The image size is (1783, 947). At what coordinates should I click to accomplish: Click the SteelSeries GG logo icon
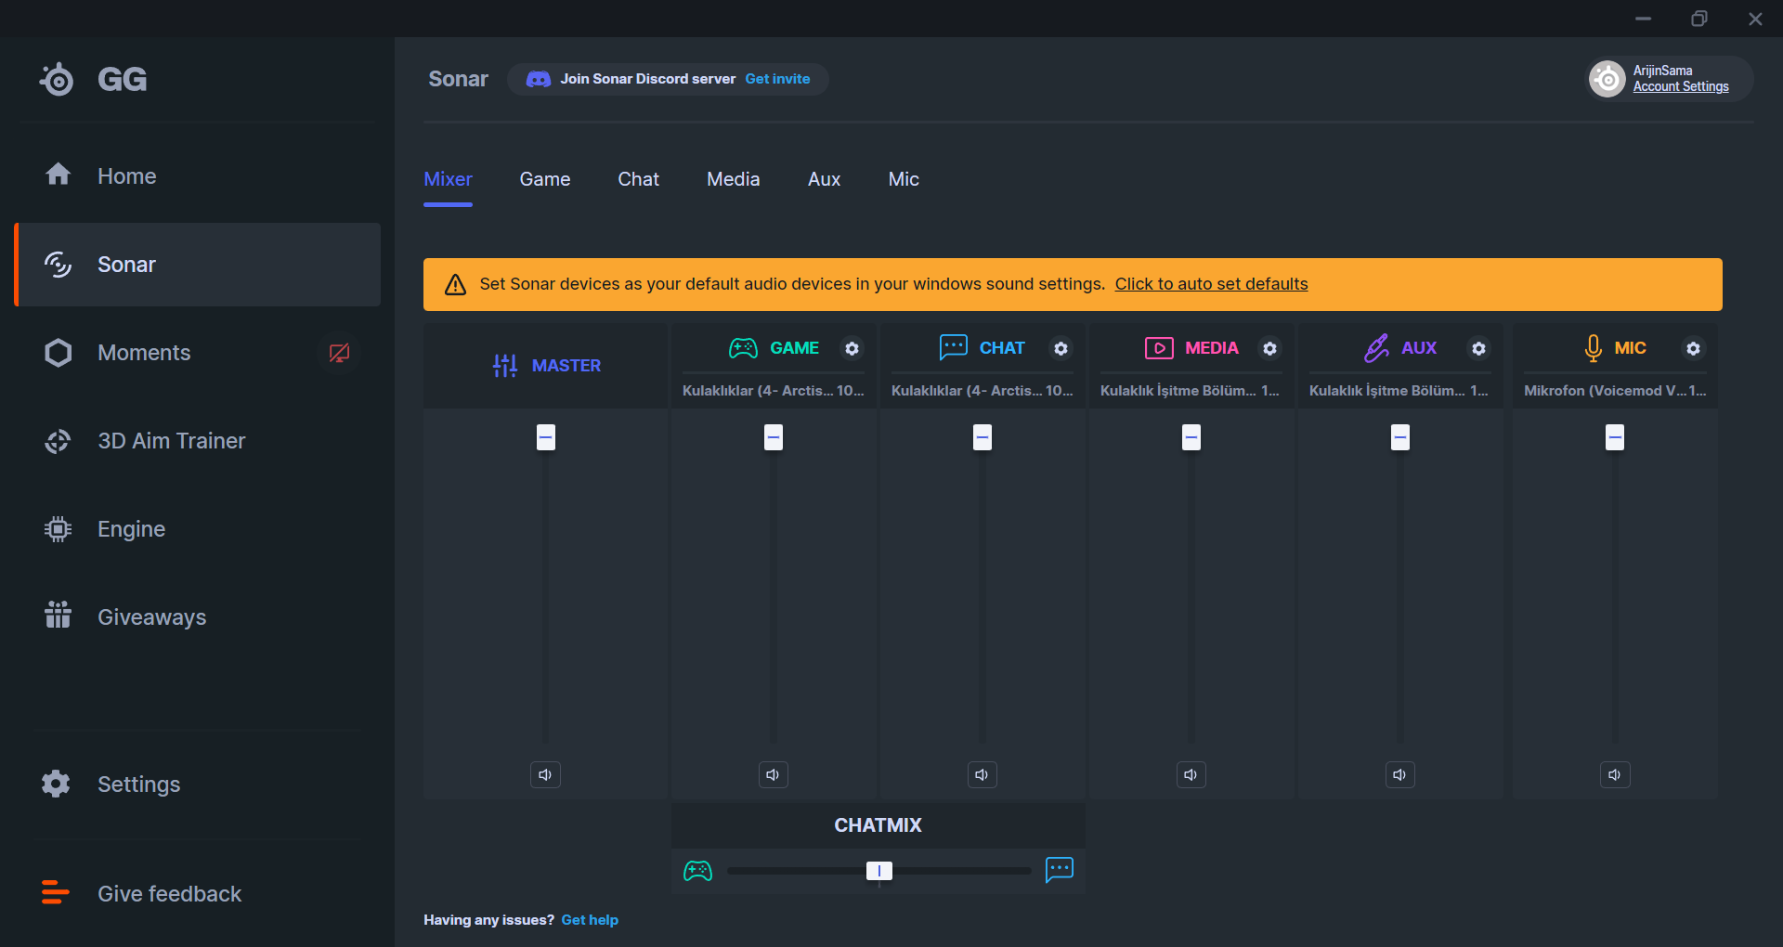[x=57, y=80]
